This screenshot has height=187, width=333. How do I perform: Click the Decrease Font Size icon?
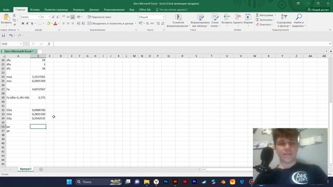(58, 17)
